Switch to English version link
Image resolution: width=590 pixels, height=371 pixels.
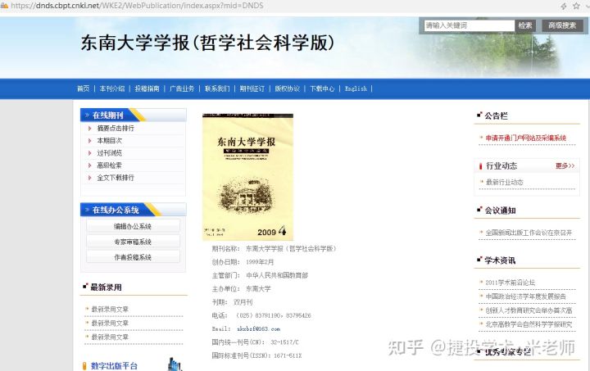(356, 88)
